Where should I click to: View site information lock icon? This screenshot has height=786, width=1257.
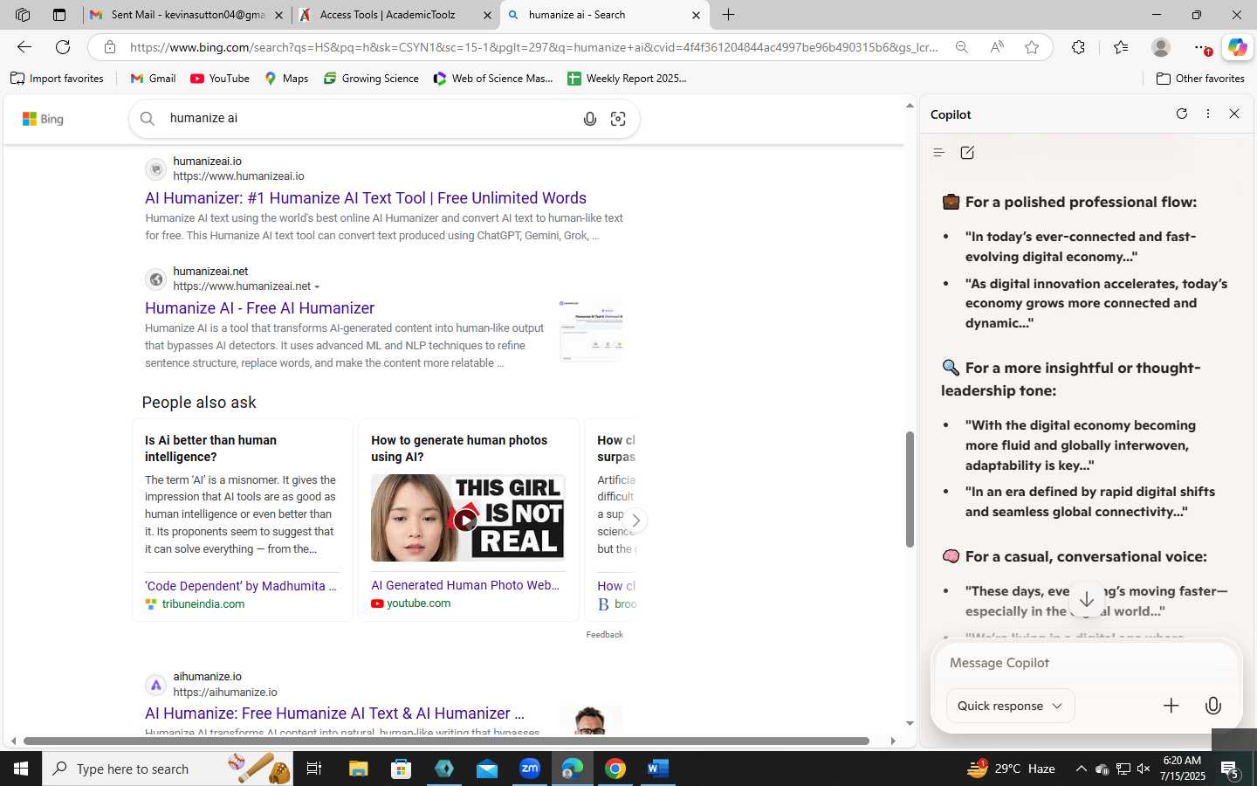[x=109, y=47]
